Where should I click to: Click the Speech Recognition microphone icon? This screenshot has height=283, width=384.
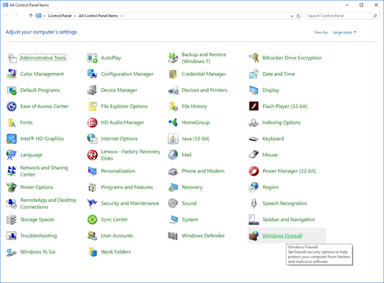click(x=254, y=203)
